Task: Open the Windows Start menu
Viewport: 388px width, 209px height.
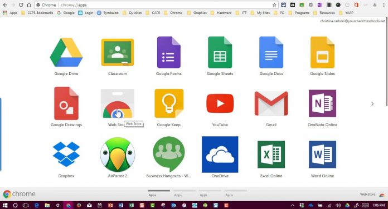Action: pos(5,205)
